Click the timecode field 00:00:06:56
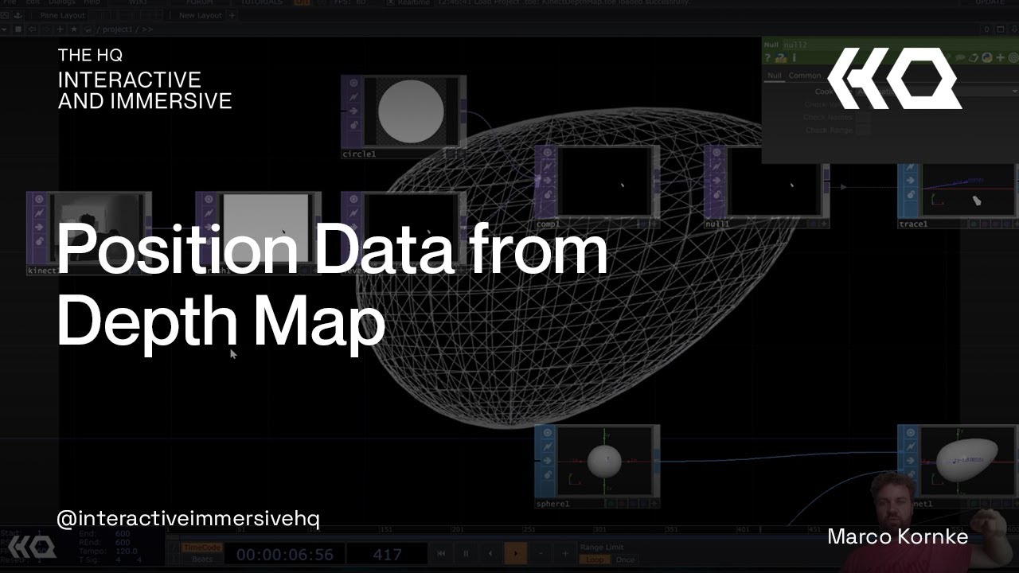Image resolution: width=1019 pixels, height=573 pixels. point(285,554)
